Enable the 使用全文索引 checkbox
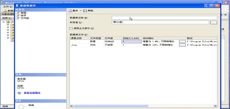This screenshot has height=109, width=230. (x=71, y=28)
